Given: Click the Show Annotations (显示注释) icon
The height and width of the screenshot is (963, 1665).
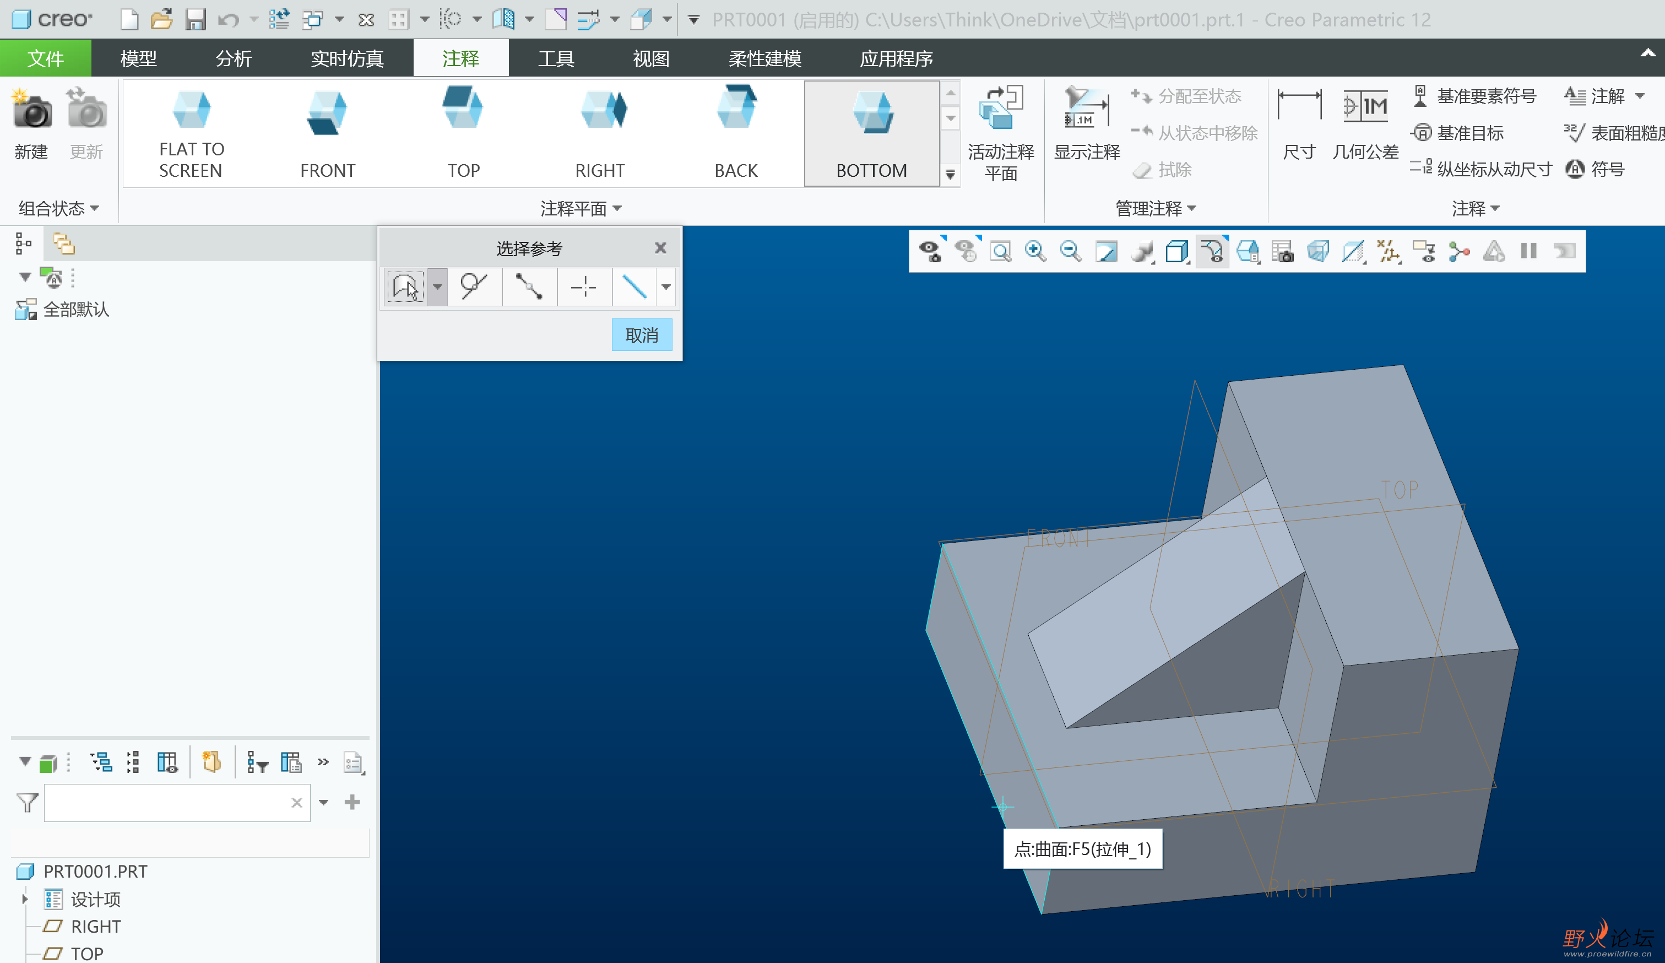Looking at the screenshot, I should [1086, 107].
